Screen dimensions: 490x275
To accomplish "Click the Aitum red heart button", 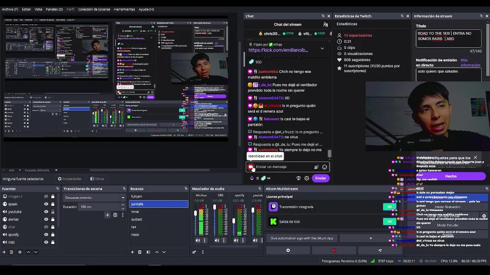I will point(334,251).
